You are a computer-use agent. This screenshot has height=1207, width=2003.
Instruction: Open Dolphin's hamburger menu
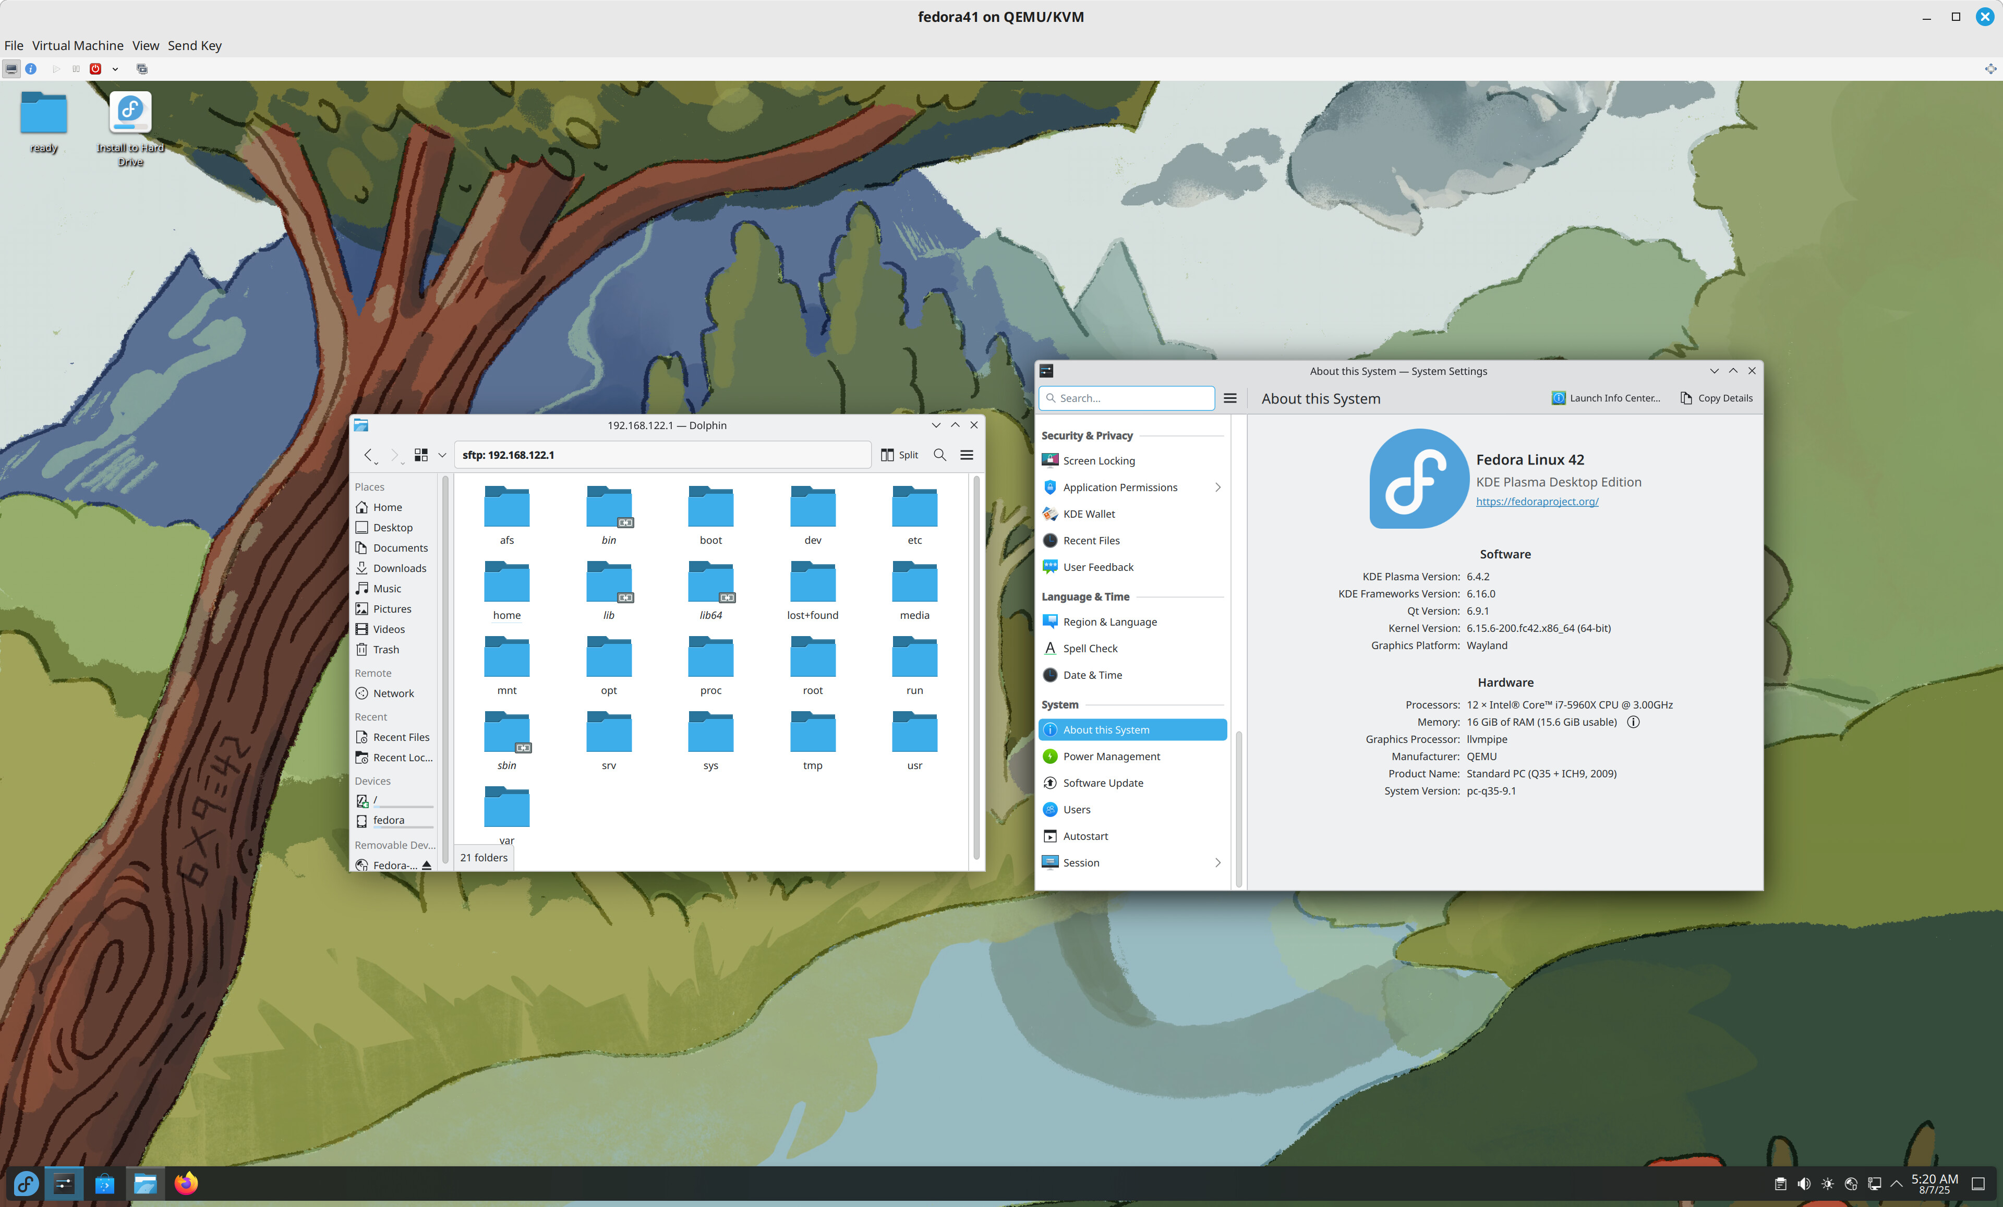click(967, 454)
